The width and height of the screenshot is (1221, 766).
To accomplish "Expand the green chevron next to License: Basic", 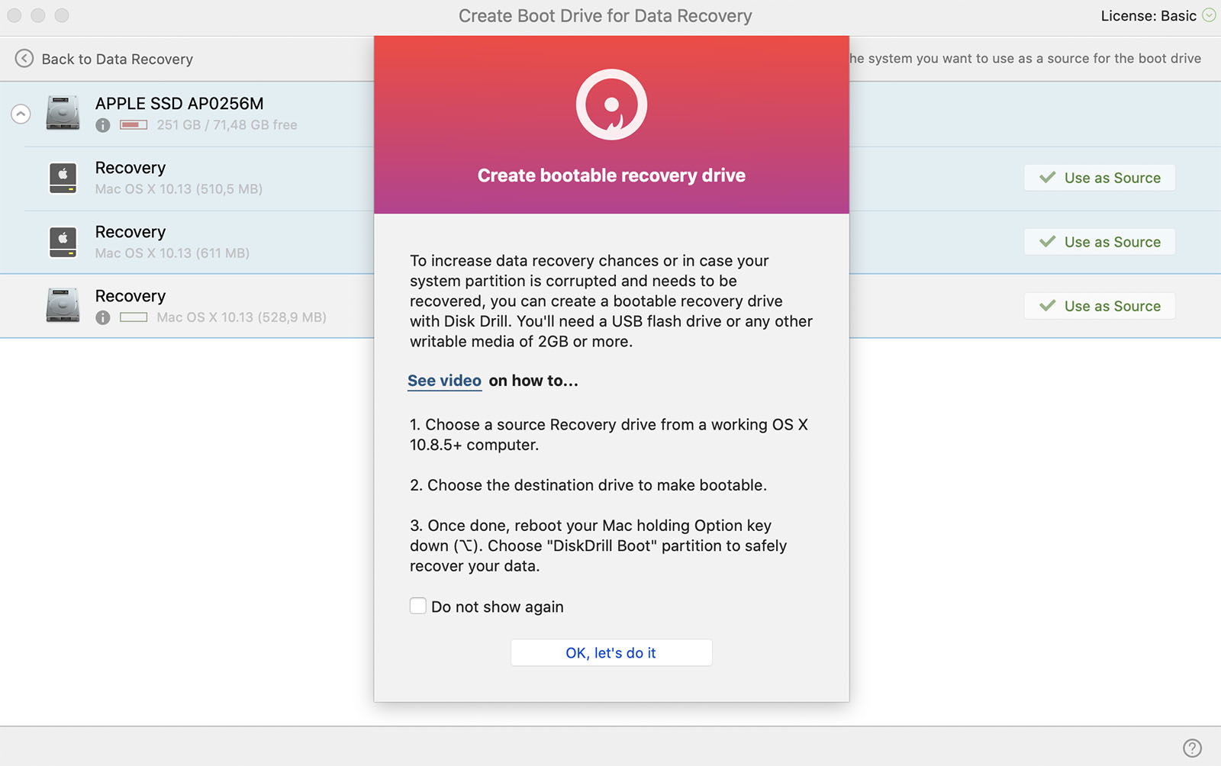I will (1208, 14).
